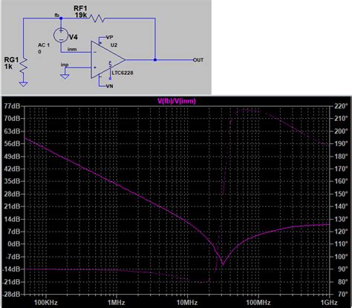Select the RF1 feedback resistor symbol
The width and height of the screenshot is (352, 308).
point(97,19)
